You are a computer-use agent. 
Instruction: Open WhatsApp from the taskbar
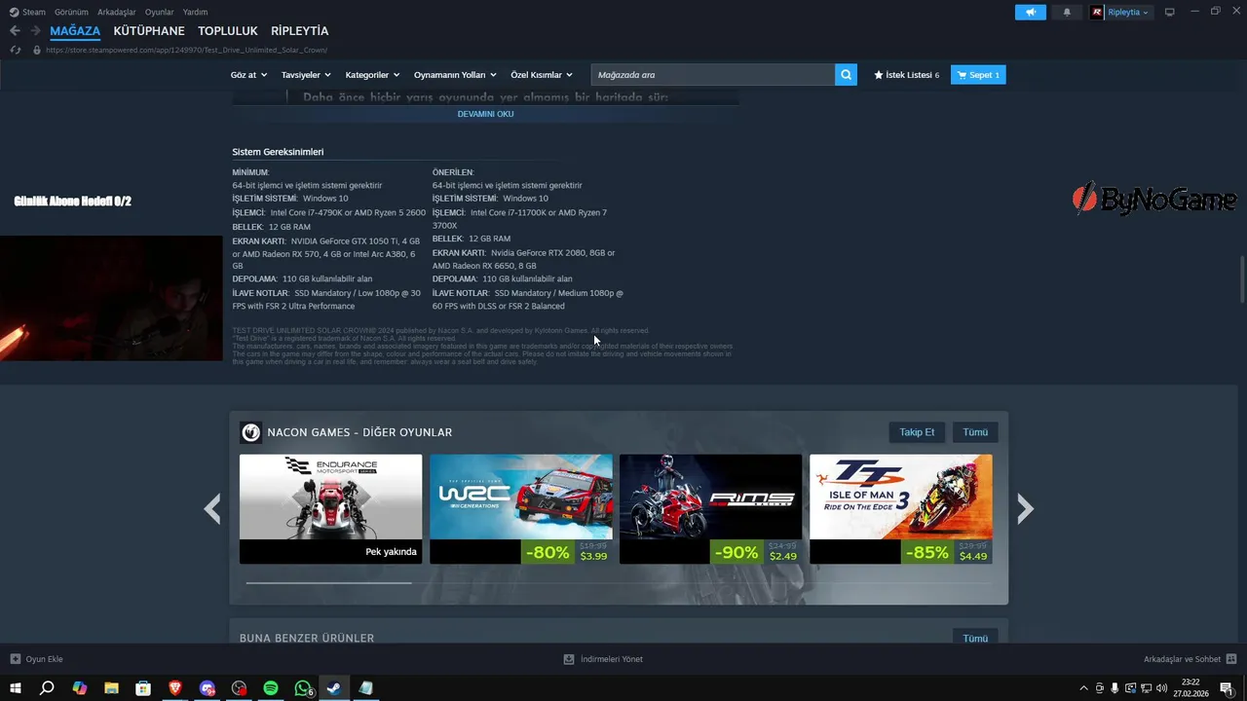[x=303, y=687]
